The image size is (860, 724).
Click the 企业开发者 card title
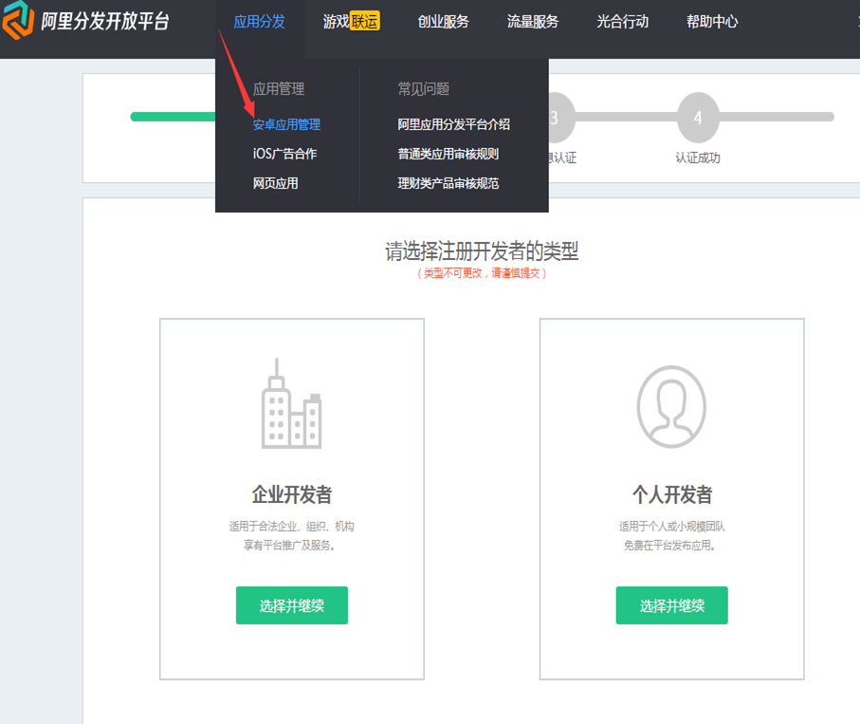click(291, 494)
